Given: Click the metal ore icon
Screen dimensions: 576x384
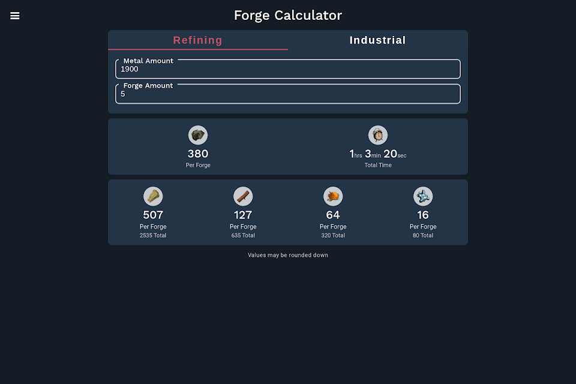Looking at the screenshot, I should [198, 135].
